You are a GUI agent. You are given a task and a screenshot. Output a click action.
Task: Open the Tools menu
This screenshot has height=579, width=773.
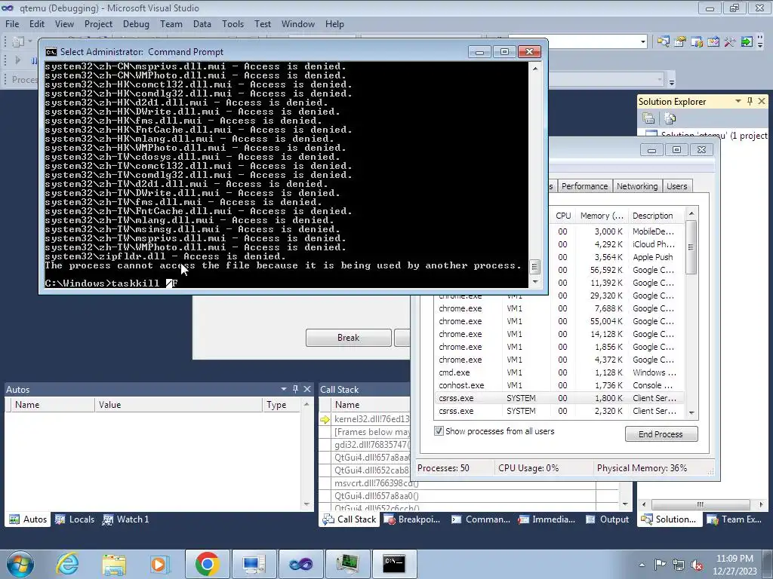pyautogui.click(x=233, y=23)
